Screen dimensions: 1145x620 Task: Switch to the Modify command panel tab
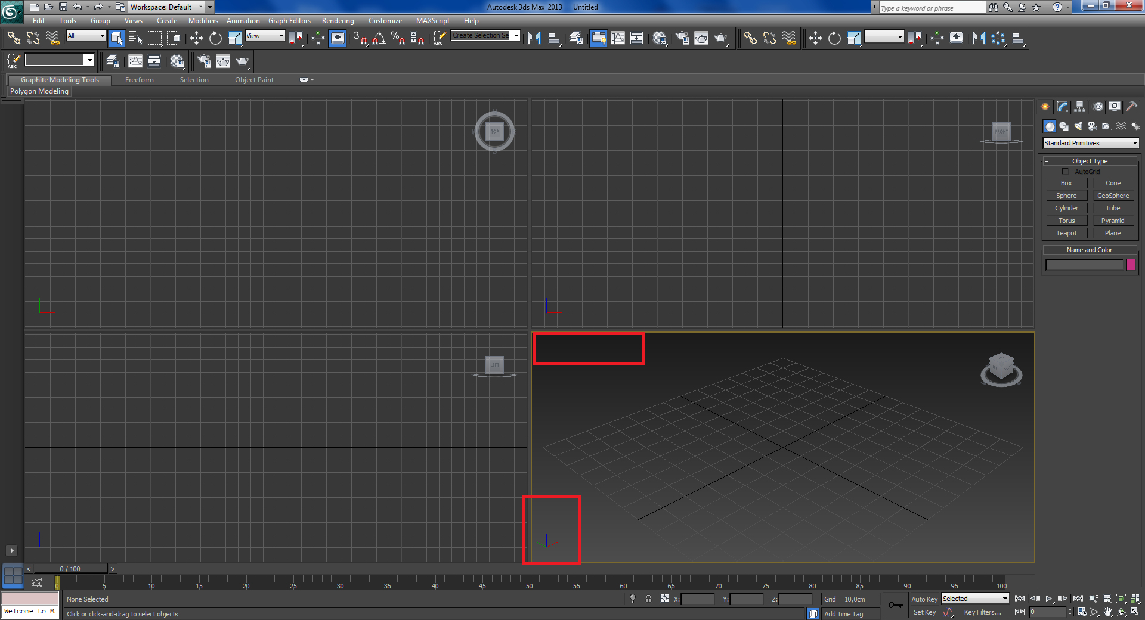click(1063, 107)
